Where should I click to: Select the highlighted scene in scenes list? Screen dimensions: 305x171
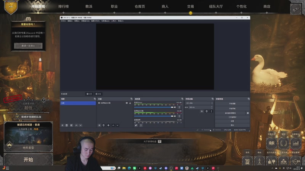[78, 103]
